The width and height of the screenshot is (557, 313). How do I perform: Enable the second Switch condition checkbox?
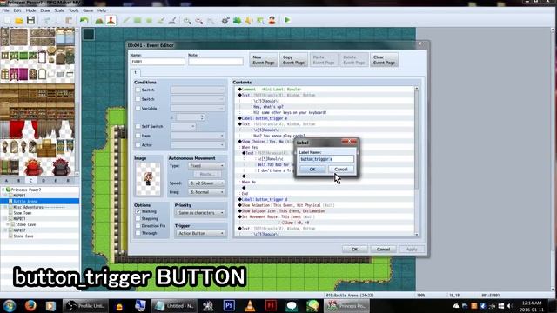tap(138, 99)
